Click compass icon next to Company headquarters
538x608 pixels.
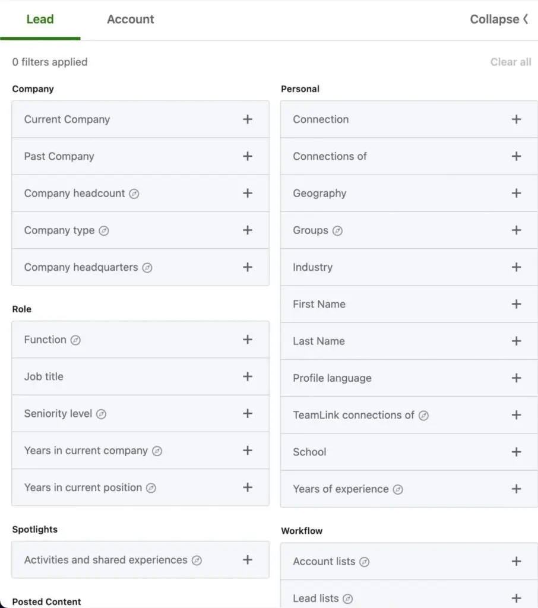tap(147, 268)
